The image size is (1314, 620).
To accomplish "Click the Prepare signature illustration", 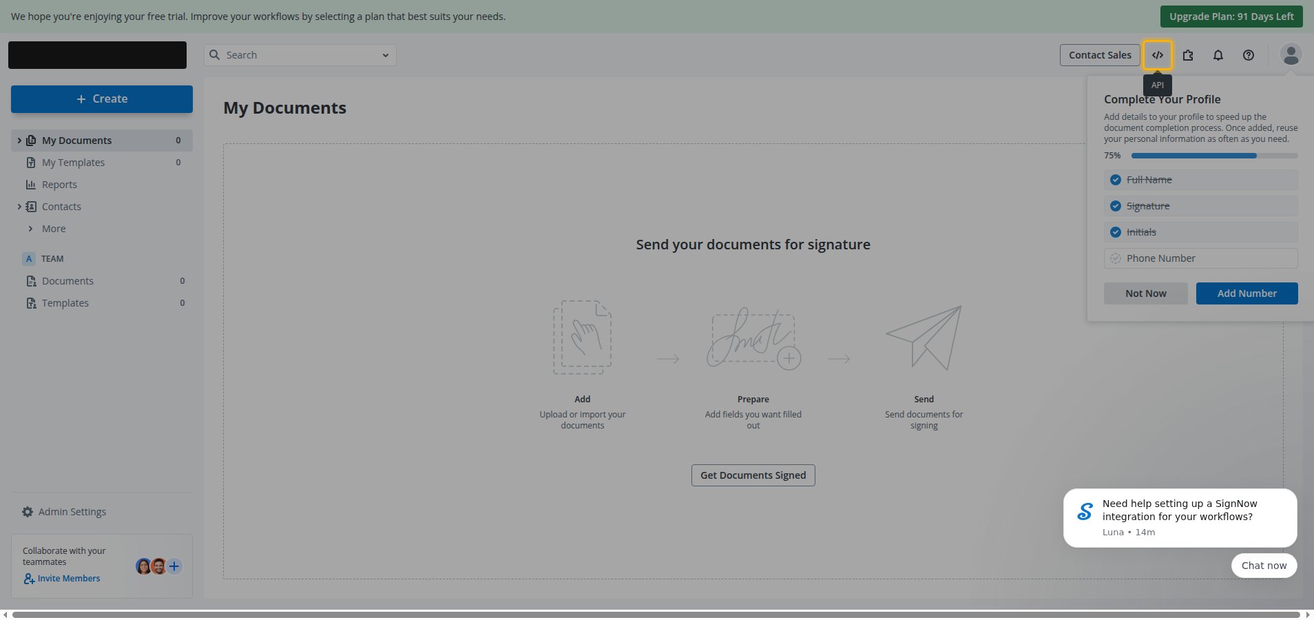I will point(753,338).
